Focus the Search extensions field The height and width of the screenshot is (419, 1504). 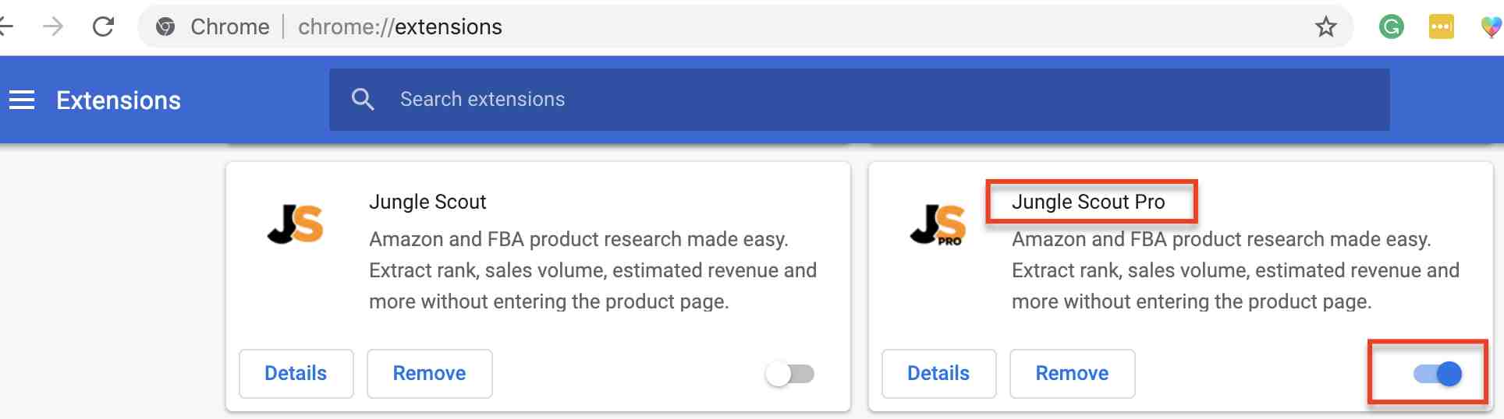(858, 99)
